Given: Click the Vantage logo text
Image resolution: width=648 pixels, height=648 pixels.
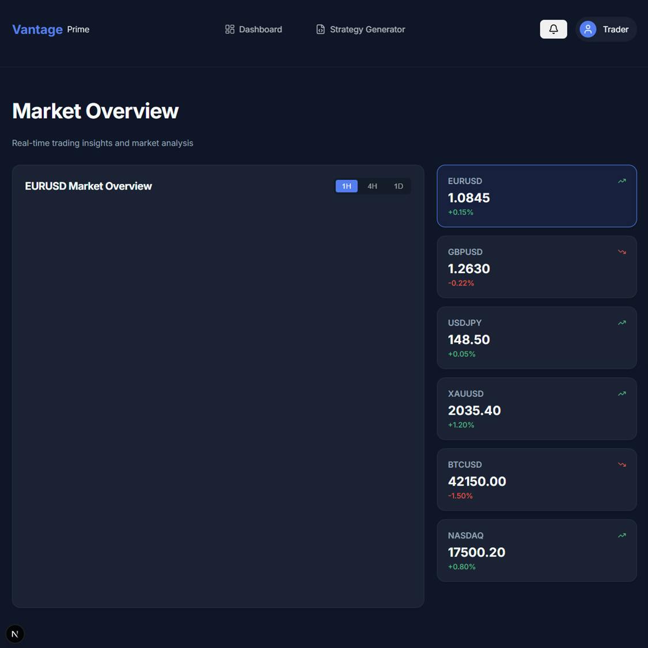Looking at the screenshot, I should [x=37, y=29].
